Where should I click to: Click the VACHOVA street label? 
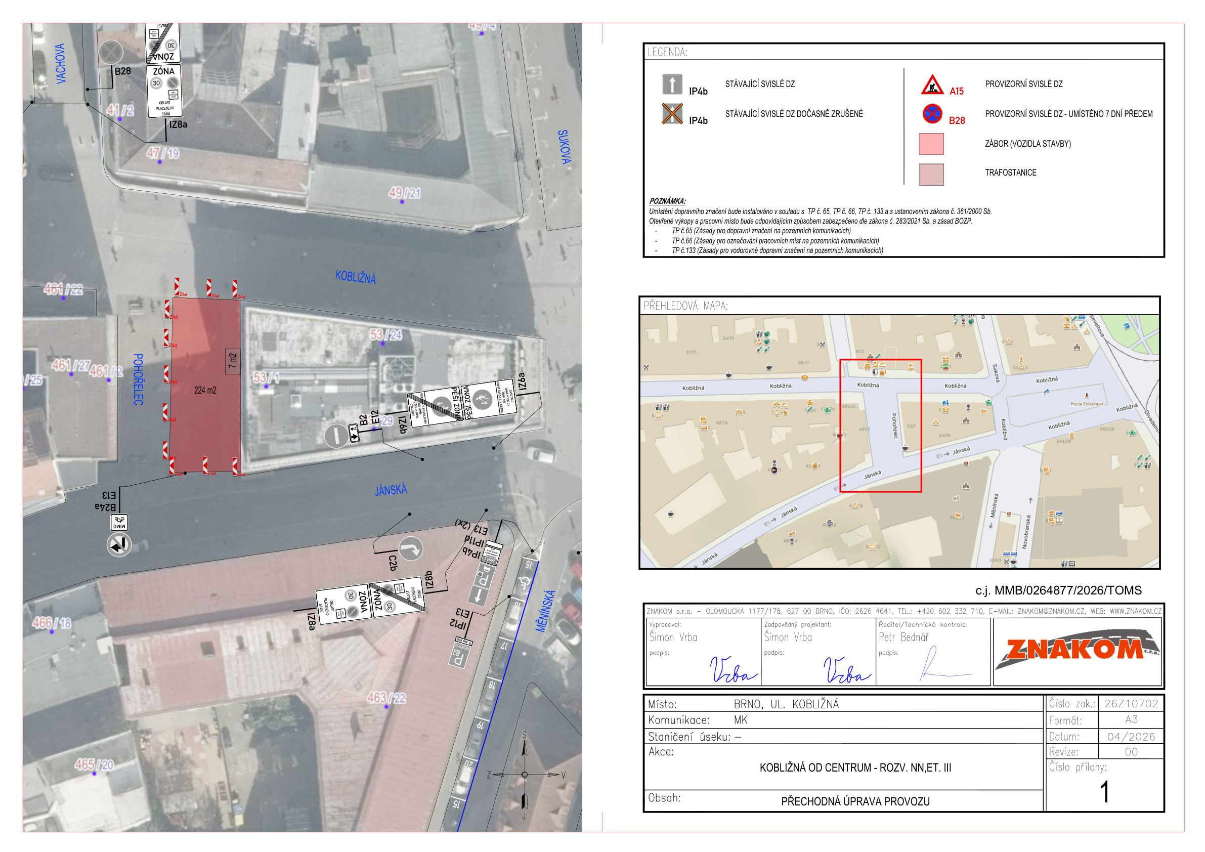(x=61, y=64)
